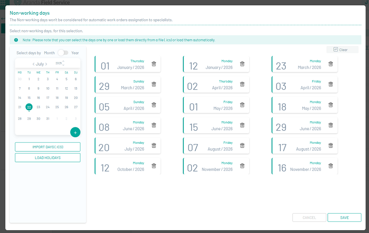Select day 15 in the July calendar
369x233 pixels.
click(x=29, y=98)
